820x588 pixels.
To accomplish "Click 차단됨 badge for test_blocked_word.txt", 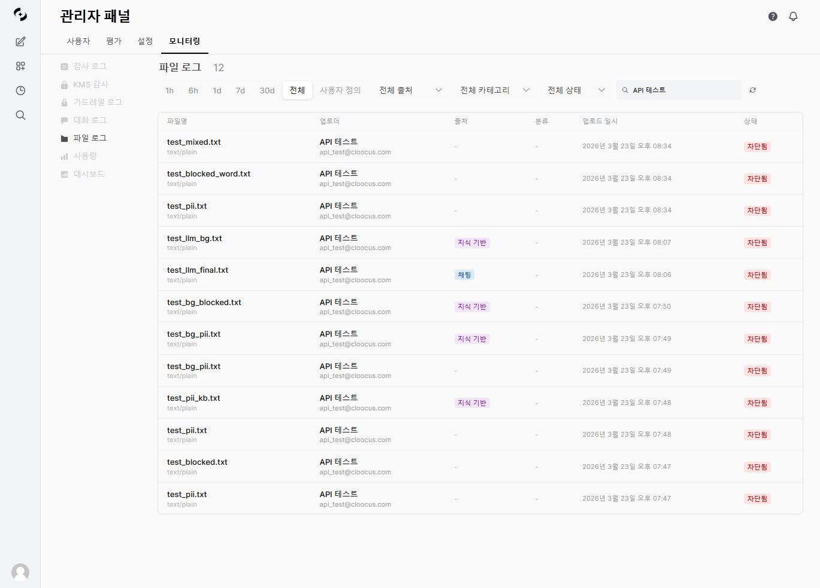I will tap(757, 179).
